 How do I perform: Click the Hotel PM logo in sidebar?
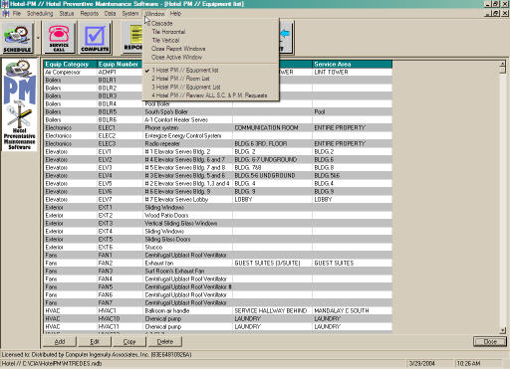pyautogui.click(x=20, y=104)
